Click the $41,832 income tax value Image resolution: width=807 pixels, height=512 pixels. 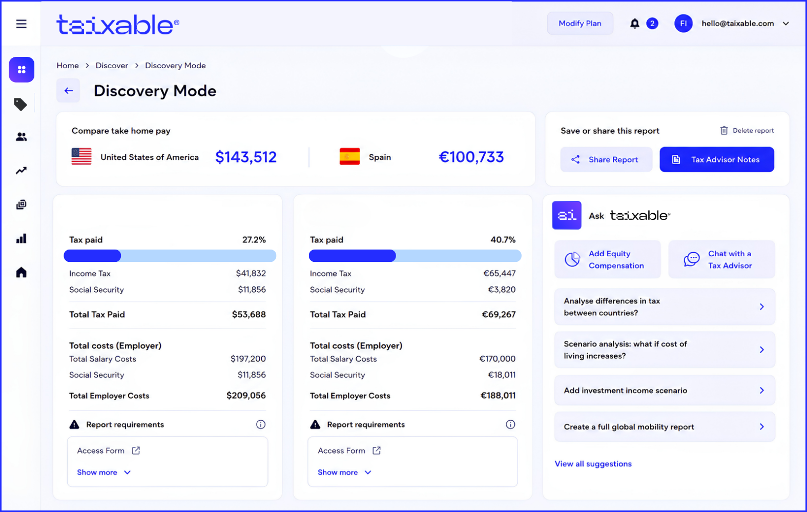click(x=251, y=274)
